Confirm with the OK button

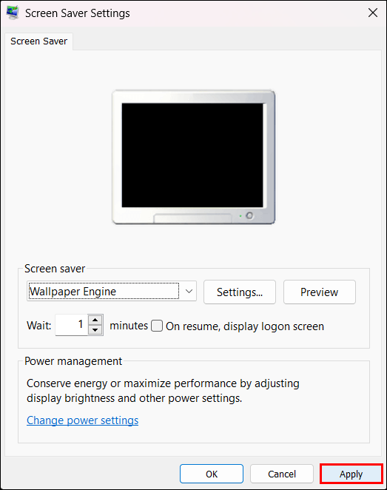pyautogui.click(x=212, y=474)
